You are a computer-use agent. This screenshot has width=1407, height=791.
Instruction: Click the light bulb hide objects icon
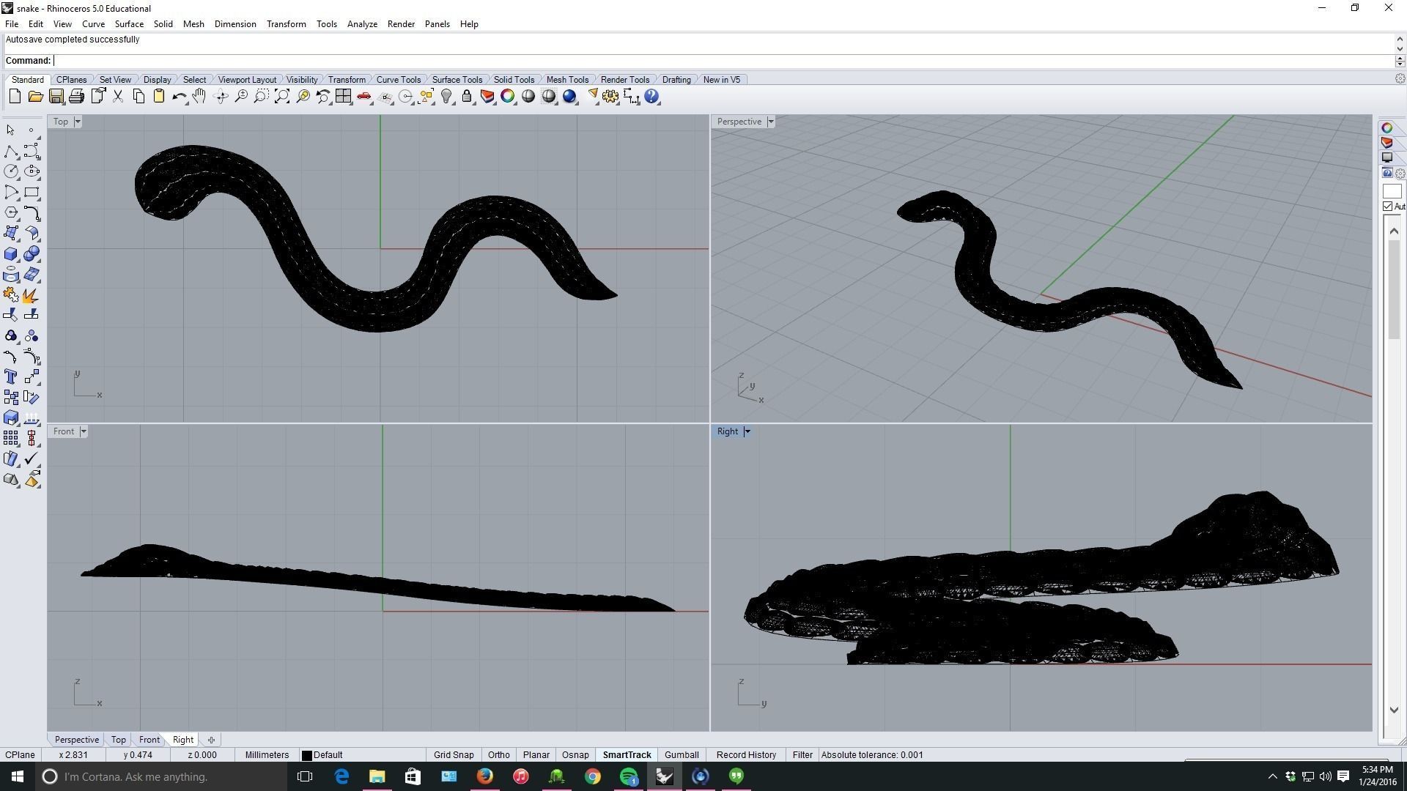coord(446,97)
